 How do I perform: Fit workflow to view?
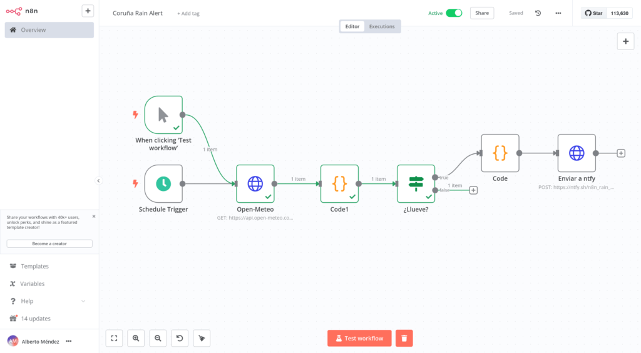point(114,338)
